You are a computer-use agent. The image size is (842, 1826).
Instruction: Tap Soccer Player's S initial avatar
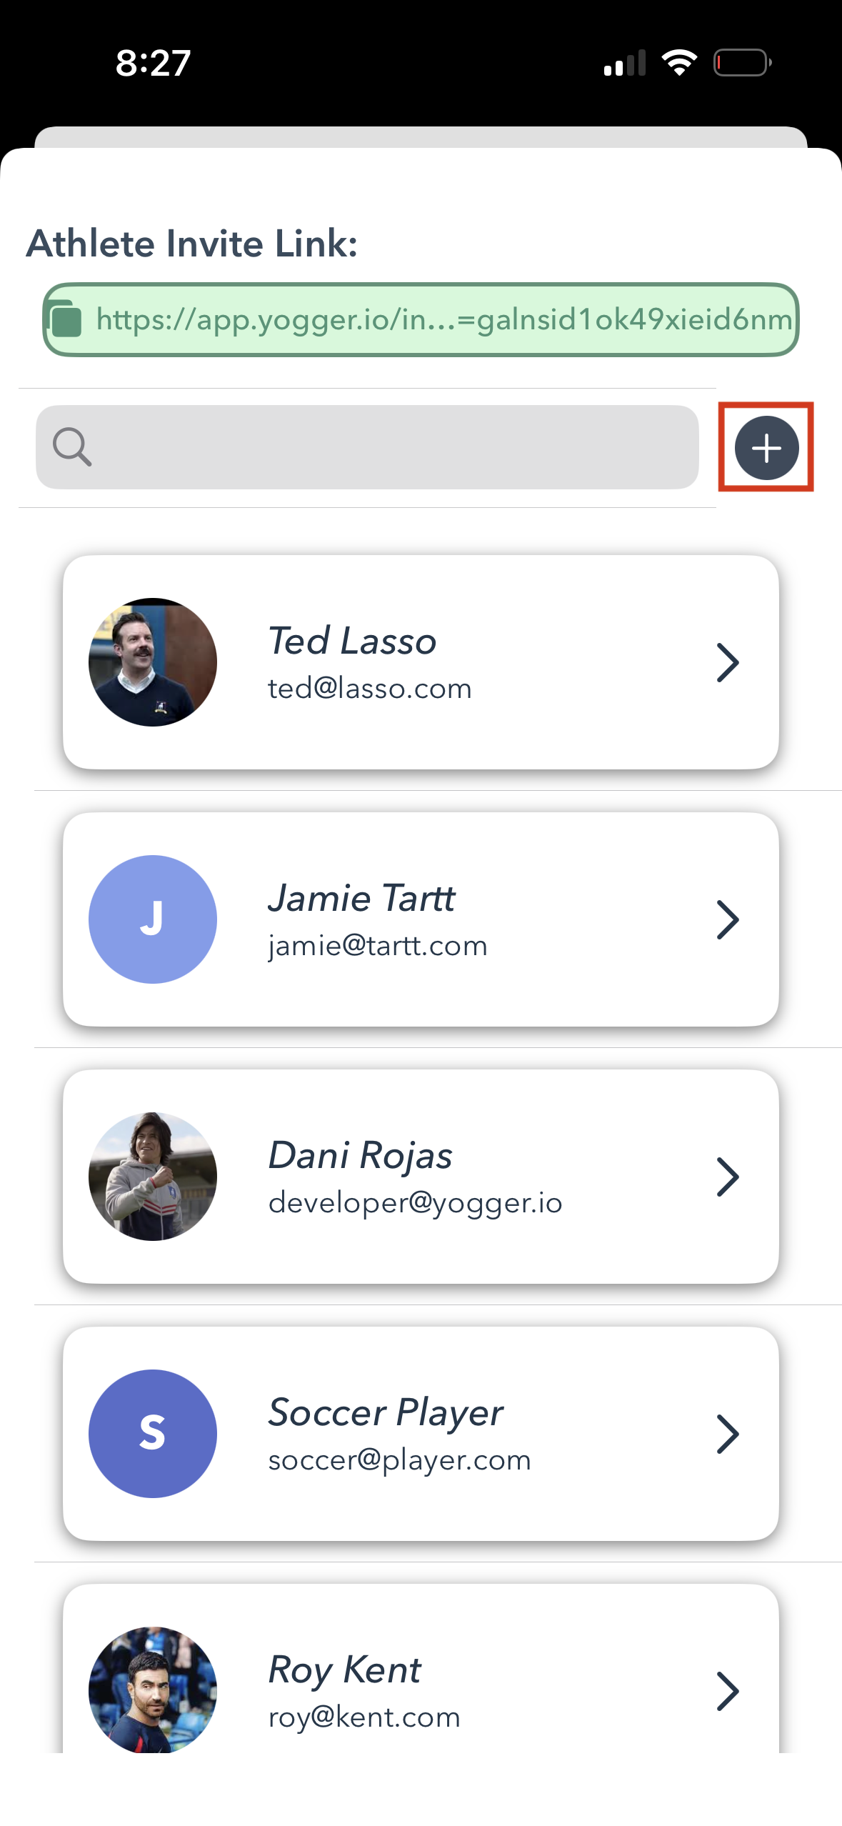tap(153, 1433)
